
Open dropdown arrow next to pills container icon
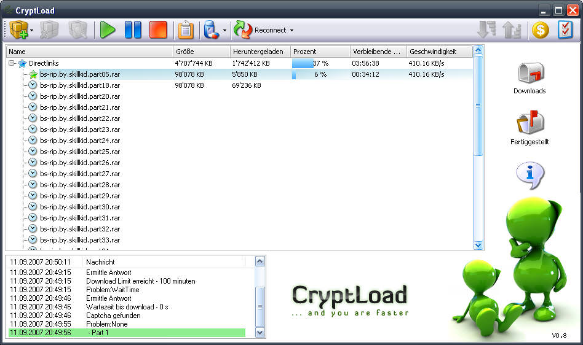tap(224, 31)
